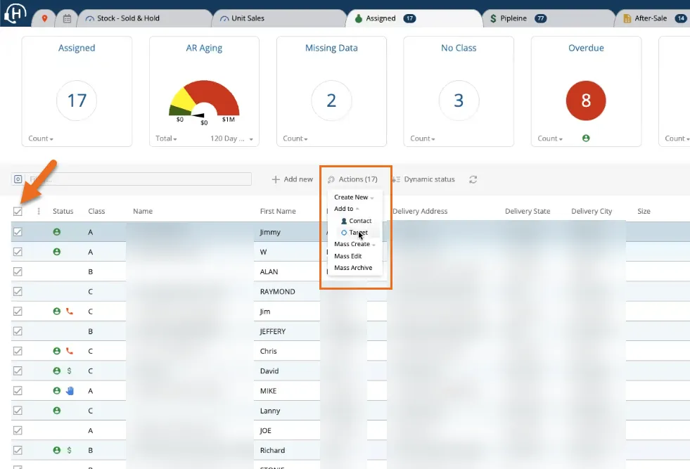Click the blue hand icon in MIKE's row
The height and width of the screenshot is (469, 690).
tap(70, 390)
